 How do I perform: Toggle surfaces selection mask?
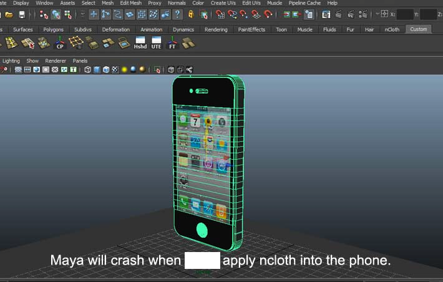point(130,14)
